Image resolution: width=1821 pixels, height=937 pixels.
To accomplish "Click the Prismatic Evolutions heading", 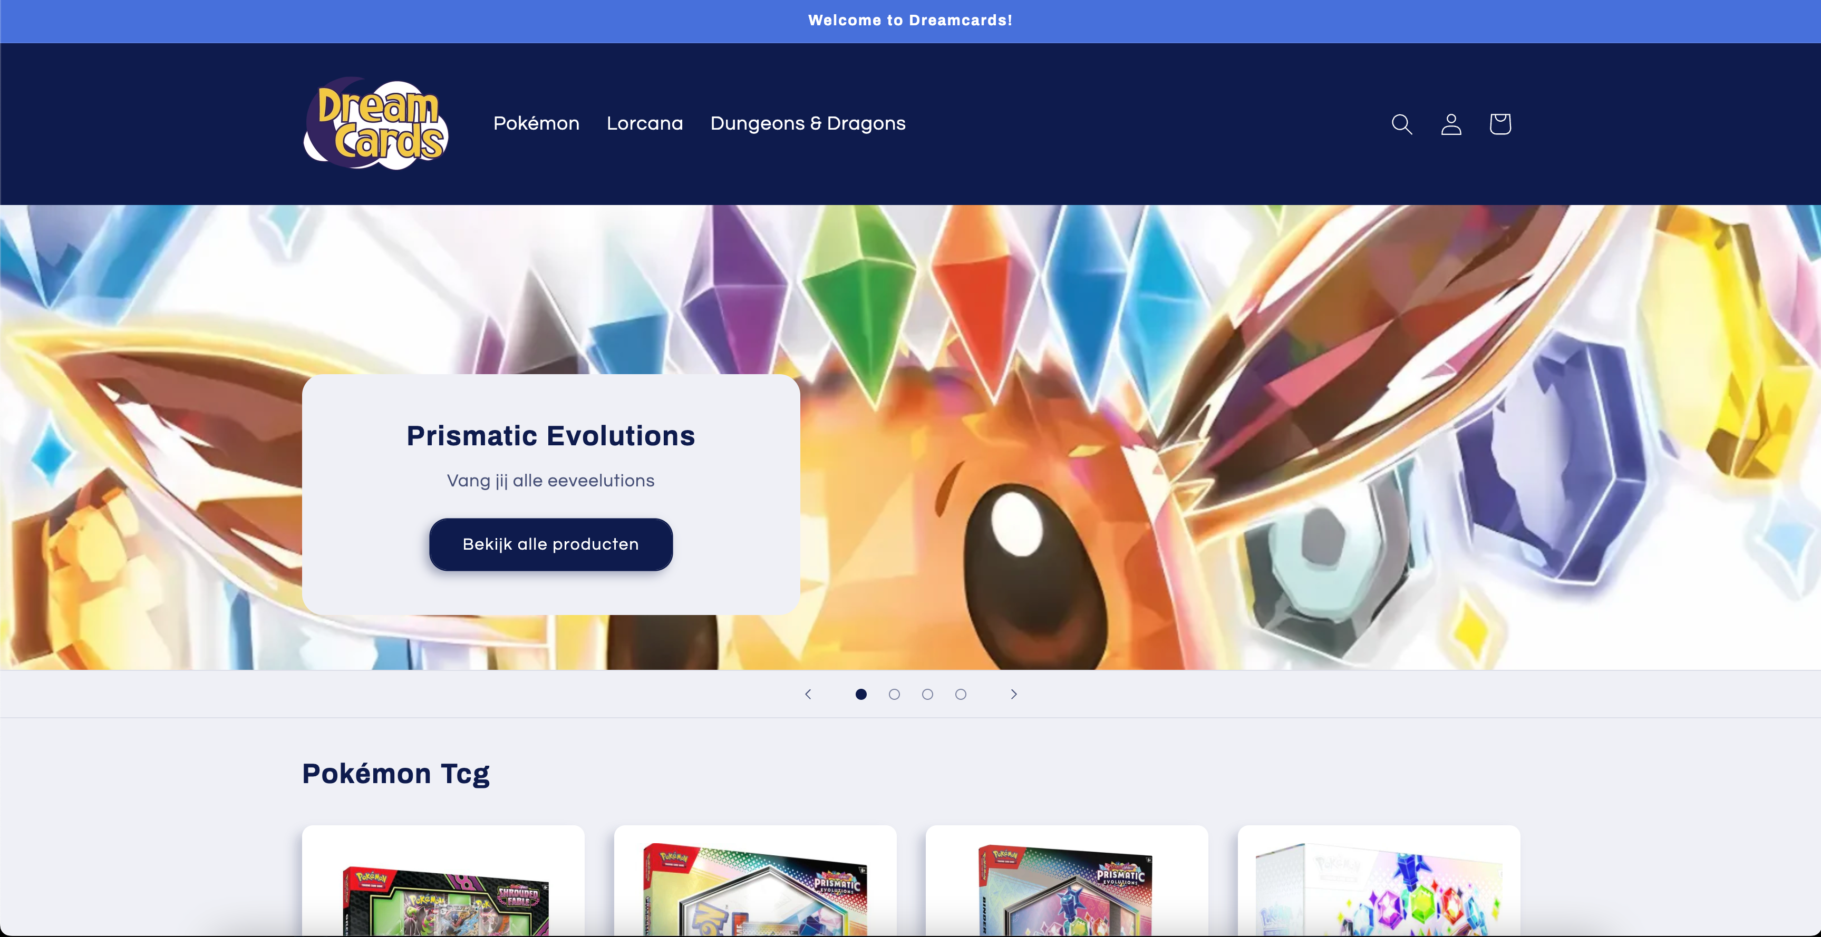I will (x=550, y=436).
